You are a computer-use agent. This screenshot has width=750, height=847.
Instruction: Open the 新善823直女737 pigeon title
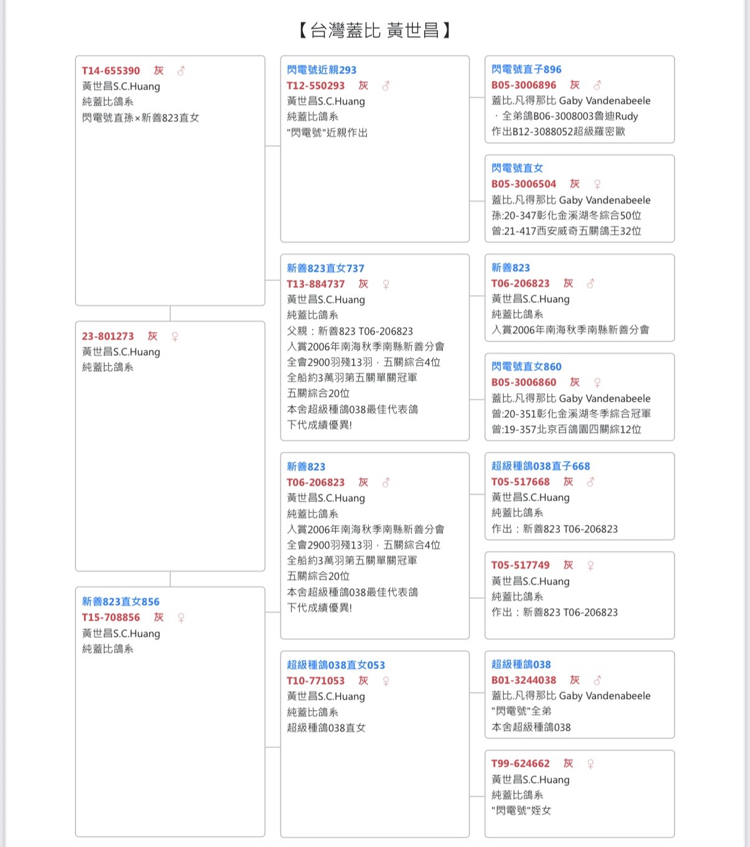pos(325,268)
